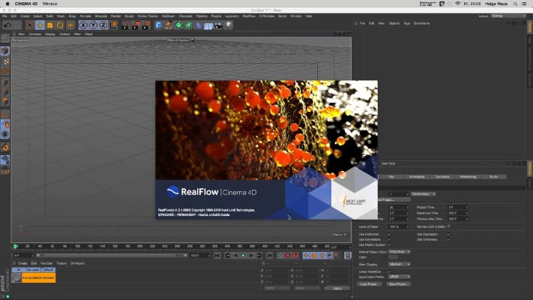
Task: Open Input Color Profile dropdown
Action: [400, 277]
